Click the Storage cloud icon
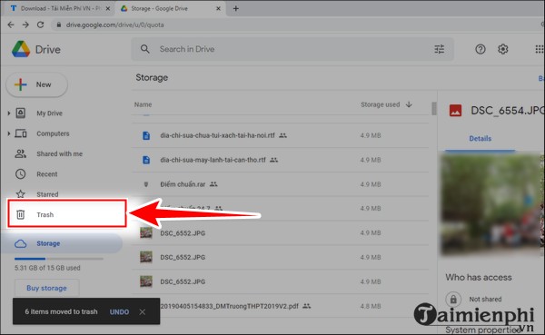The width and height of the screenshot is (545, 335). pyautogui.click(x=21, y=243)
